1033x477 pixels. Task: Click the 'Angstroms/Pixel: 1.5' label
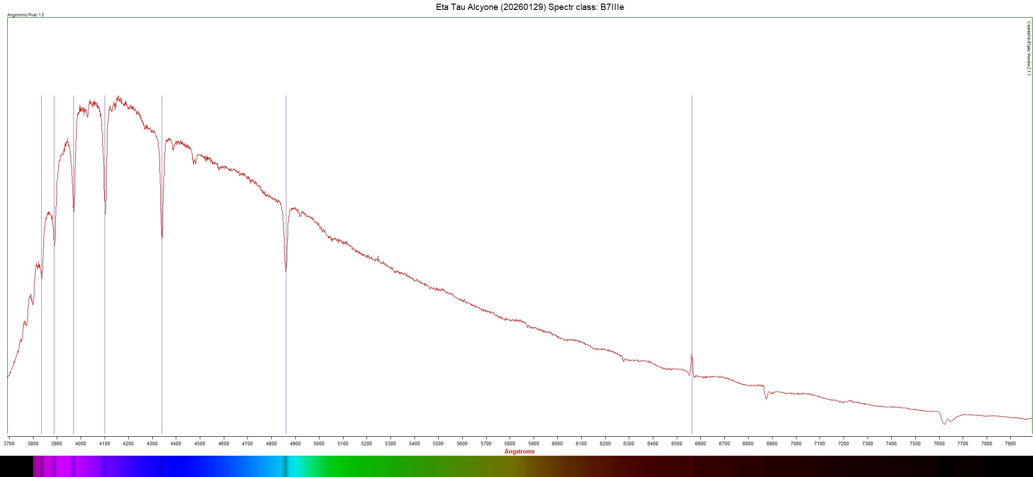pyautogui.click(x=26, y=15)
